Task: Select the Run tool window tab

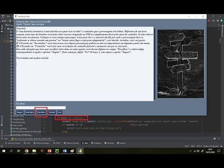Action: (x=85, y=143)
